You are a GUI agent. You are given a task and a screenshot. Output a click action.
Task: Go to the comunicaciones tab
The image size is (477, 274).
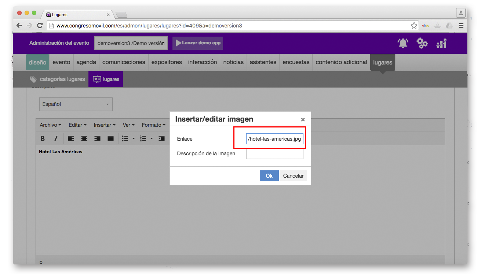tap(124, 62)
